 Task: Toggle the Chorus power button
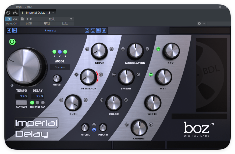pyautogui.click(x=127, y=125)
